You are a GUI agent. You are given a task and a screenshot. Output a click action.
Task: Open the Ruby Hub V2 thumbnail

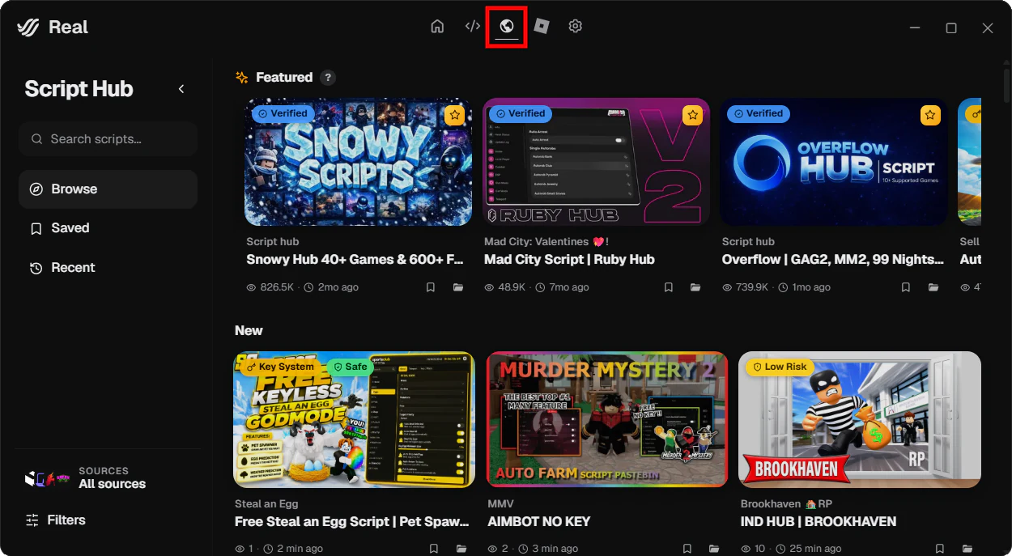(596, 162)
